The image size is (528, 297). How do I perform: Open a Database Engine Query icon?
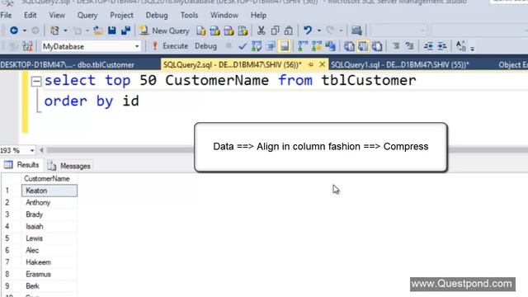tap(201, 31)
